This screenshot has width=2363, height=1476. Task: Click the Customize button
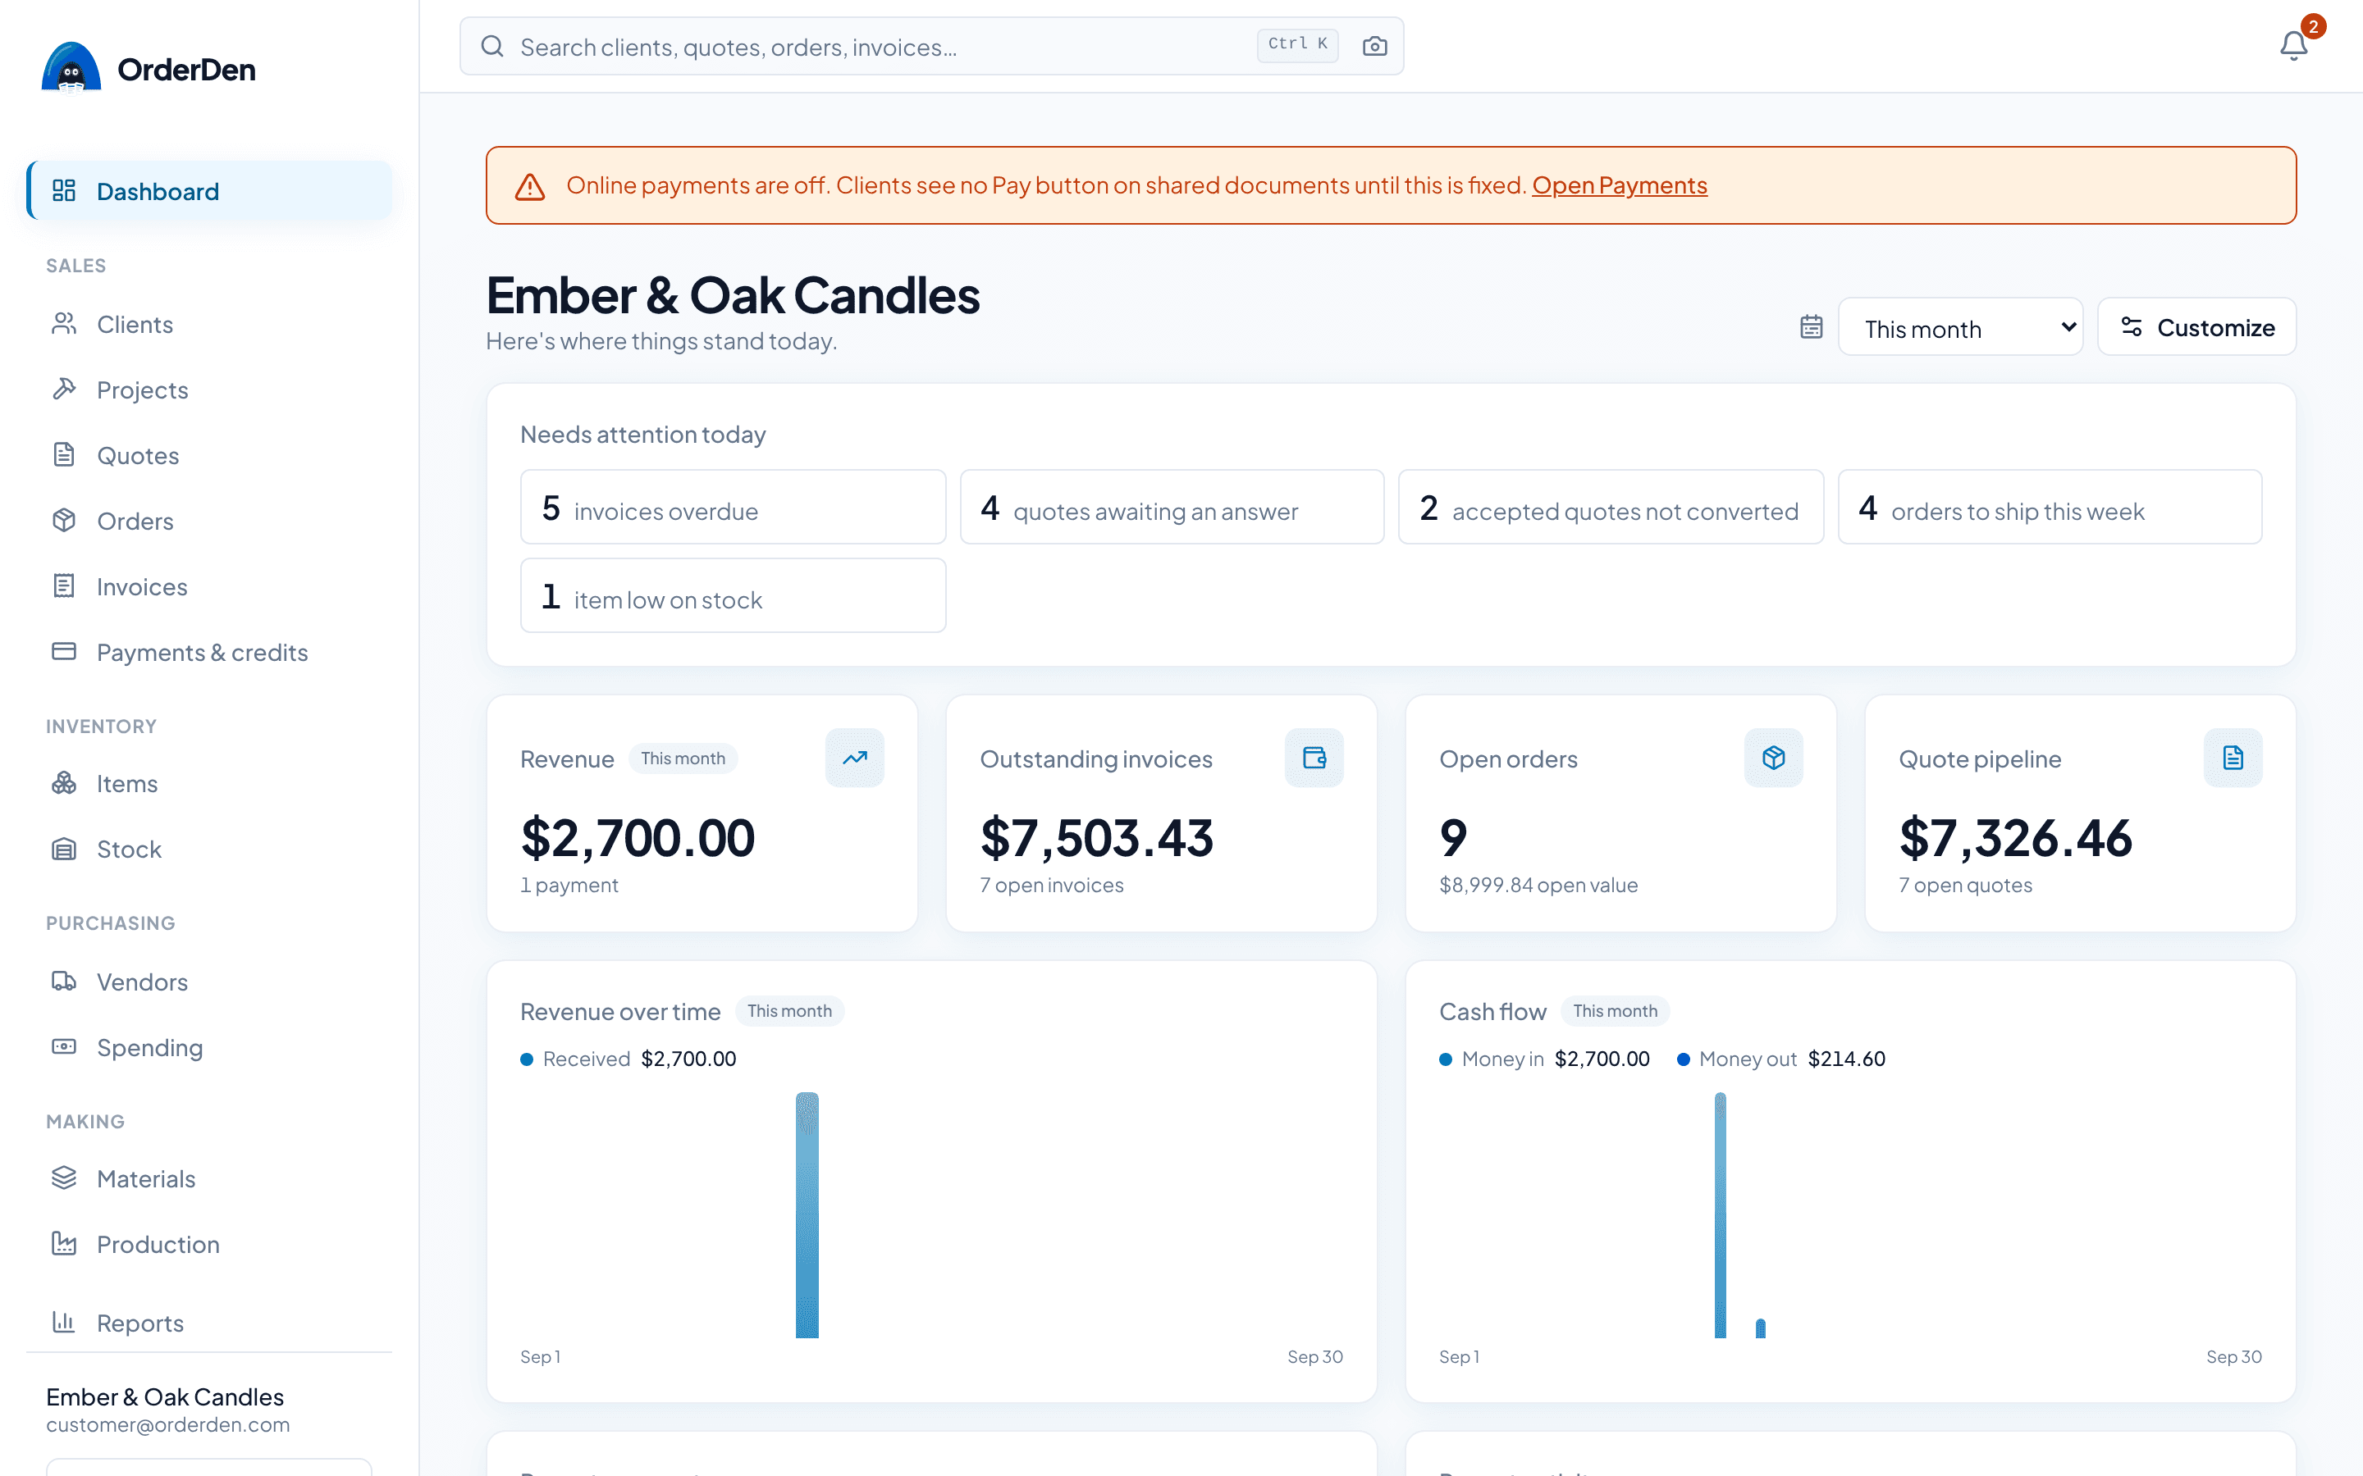tap(2197, 327)
